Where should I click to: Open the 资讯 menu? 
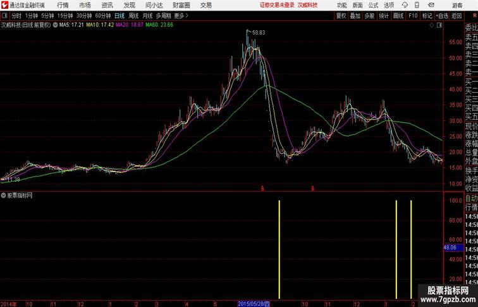(107, 5)
